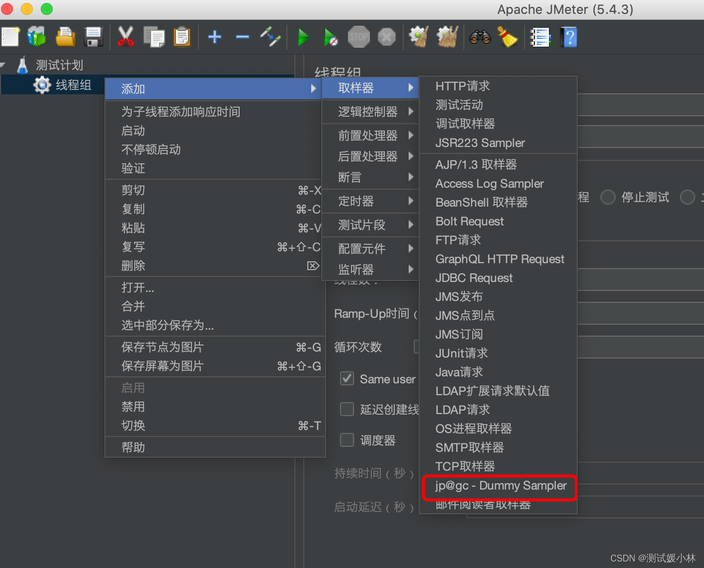The height and width of the screenshot is (568, 704).
Task: Select the 停止测试 radio button
Action: pyautogui.click(x=608, y=197)
